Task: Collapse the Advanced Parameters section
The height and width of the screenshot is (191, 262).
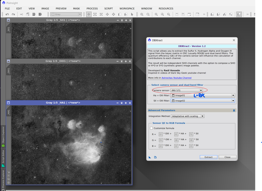Action: click(x=234, y=110)
